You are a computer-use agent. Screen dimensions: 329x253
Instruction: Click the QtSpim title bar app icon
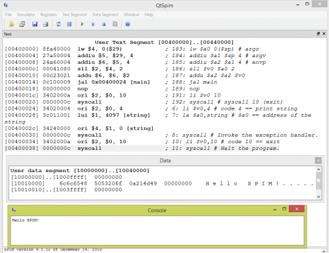(x=6, y=5)
